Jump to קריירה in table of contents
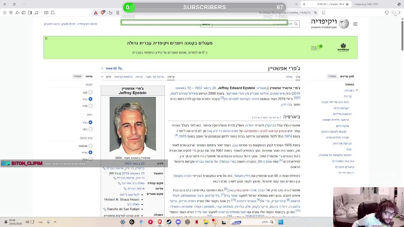 click(x=348, y=96)
